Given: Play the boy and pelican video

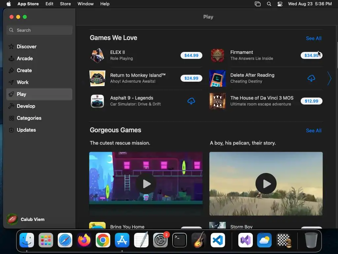Looking at the screenshot, I should (266, 184).
